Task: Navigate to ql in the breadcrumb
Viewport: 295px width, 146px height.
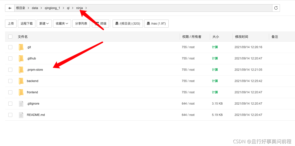Action: pos(68,8)
